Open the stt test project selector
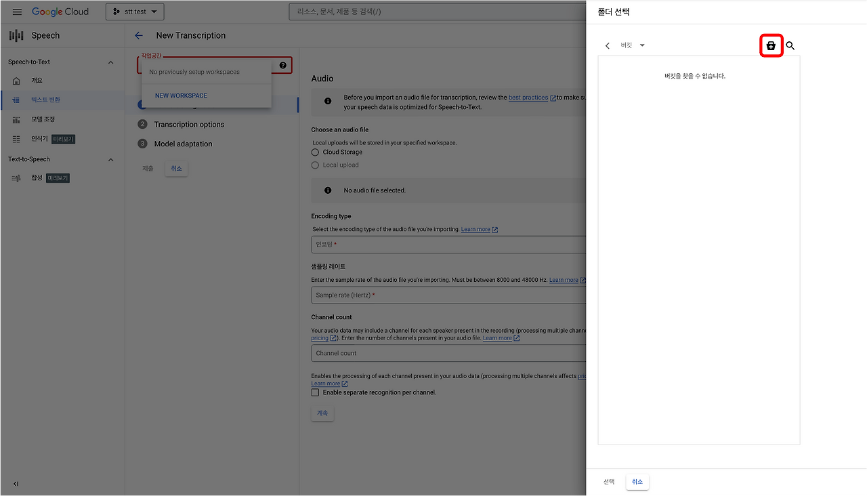Viewport: 867px width, 496px height. pos(134,12)
